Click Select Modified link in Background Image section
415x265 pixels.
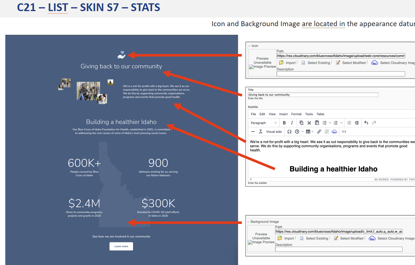coord(352,238)
